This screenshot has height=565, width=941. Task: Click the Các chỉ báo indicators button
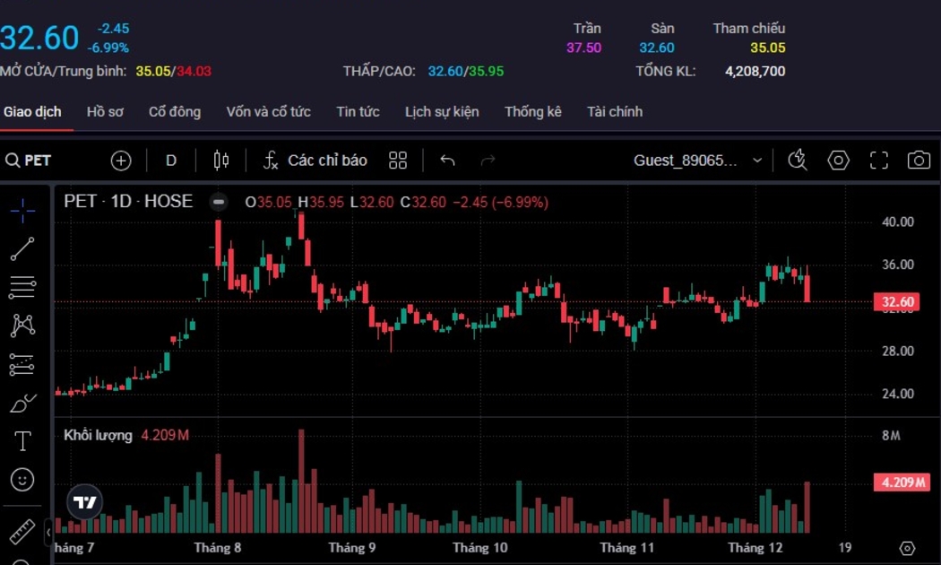(315, 161)
